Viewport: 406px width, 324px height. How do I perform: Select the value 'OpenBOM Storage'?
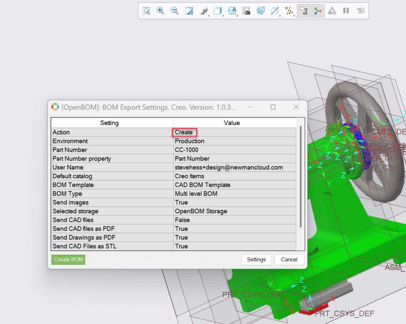coord(201,211)
